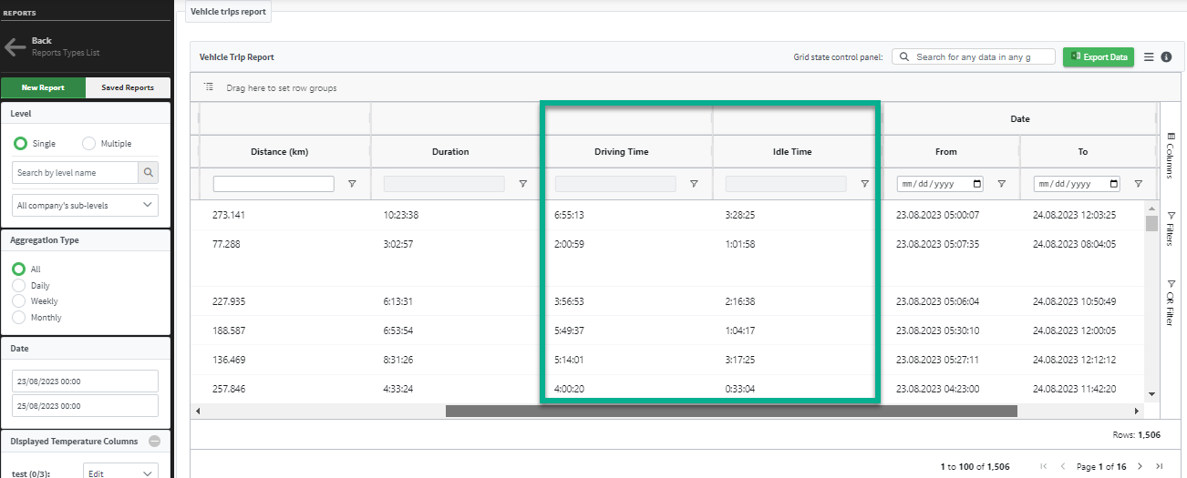Open the From date filter icon

(x=1001, y=184)
